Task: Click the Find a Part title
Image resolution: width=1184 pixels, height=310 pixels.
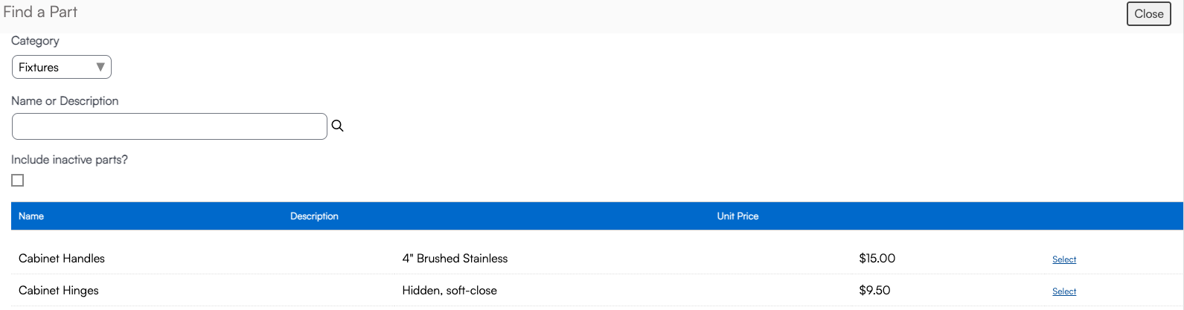Action: (x=40, y=13)
